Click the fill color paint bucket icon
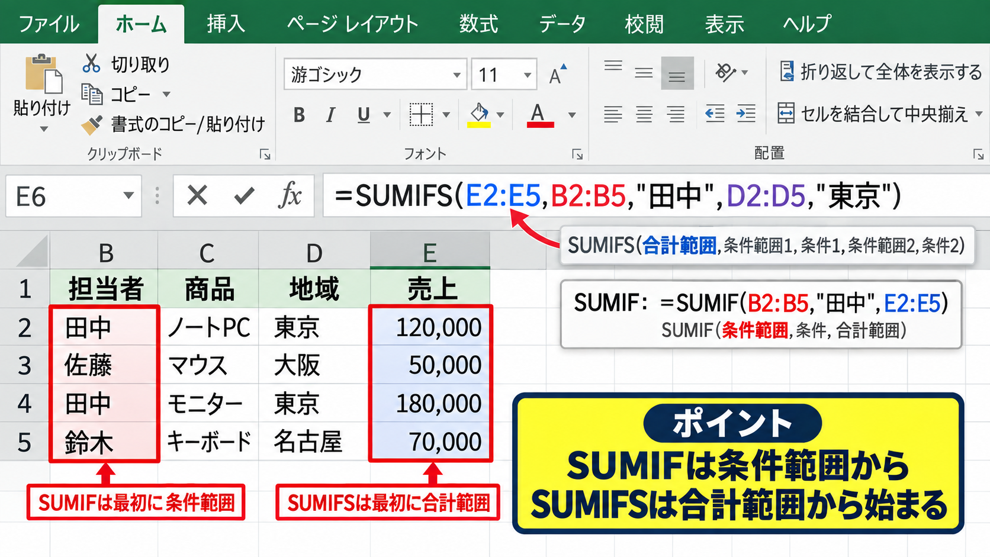 pos(479,114)
